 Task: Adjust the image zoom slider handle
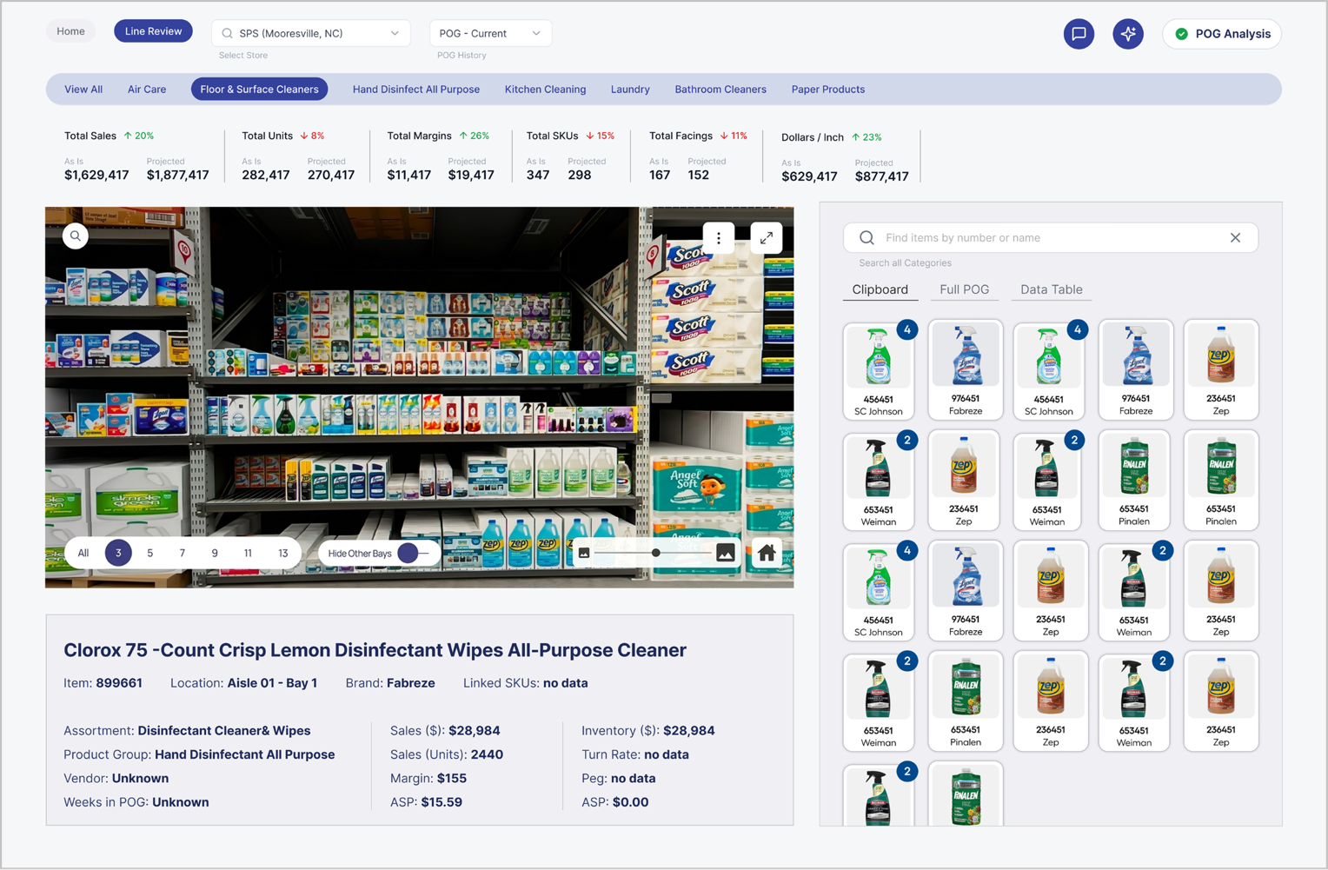tap(656, 553)
